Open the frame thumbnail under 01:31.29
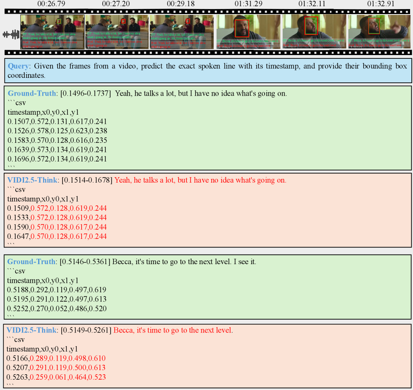This screenshot has width=413, height=390. [249, 31]
